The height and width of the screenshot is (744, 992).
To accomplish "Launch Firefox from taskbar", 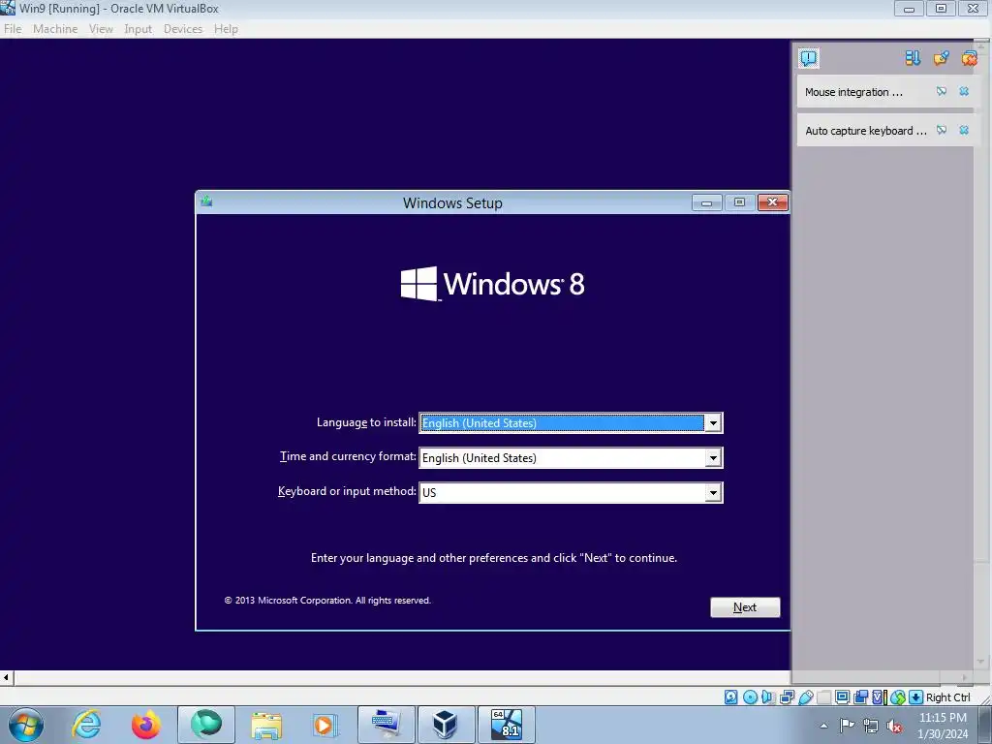I will [145, 725].
